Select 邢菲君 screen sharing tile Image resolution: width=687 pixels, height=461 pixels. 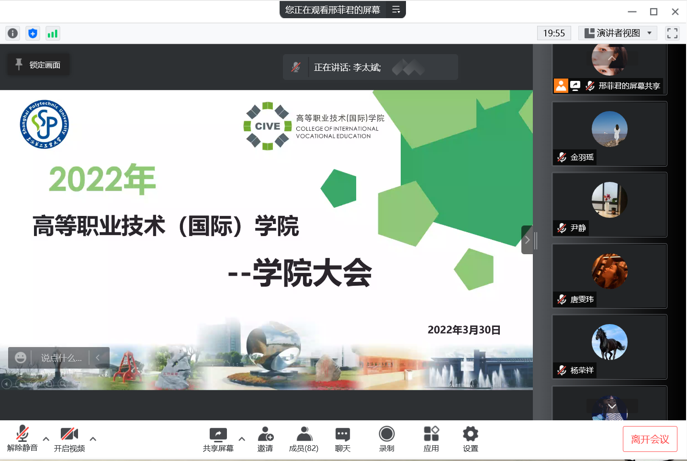[609, 69]
